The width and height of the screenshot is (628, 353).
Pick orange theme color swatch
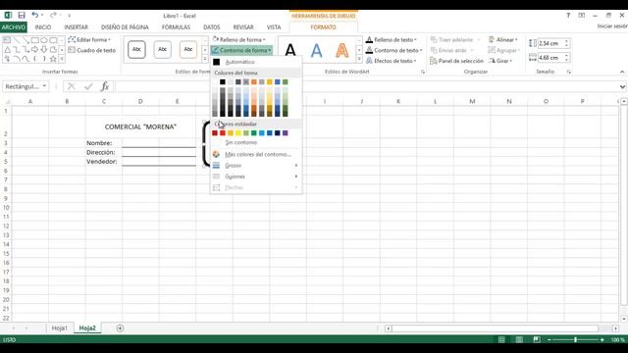click(254, 82)
